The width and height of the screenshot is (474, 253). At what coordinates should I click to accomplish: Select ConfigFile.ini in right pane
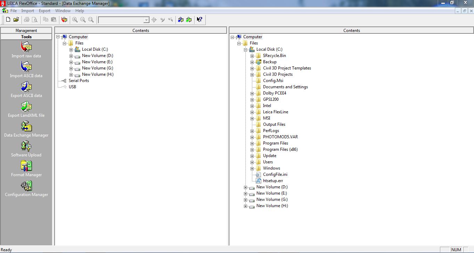click(x=275, y=174)
